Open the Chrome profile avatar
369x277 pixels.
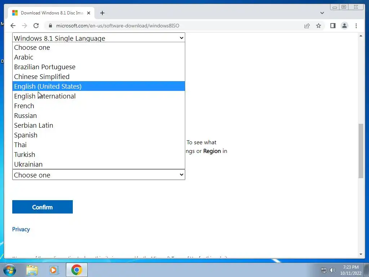tap(344, 26)
